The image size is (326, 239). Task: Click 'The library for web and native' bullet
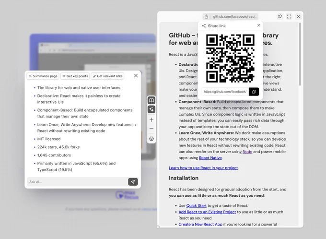[79, 88]
